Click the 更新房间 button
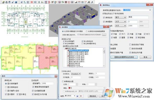Screen dimensions: 154x100 click(92, 96)
